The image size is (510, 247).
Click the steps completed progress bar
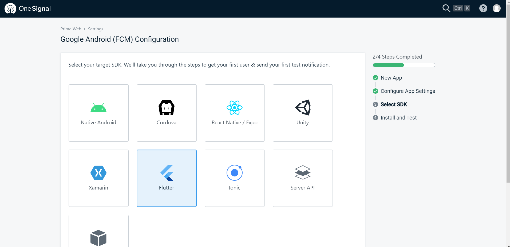coord(404,65)
